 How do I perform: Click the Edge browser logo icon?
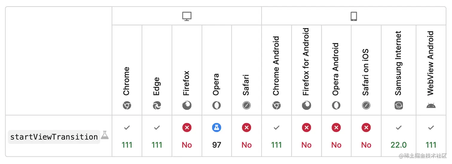[157, 105]
